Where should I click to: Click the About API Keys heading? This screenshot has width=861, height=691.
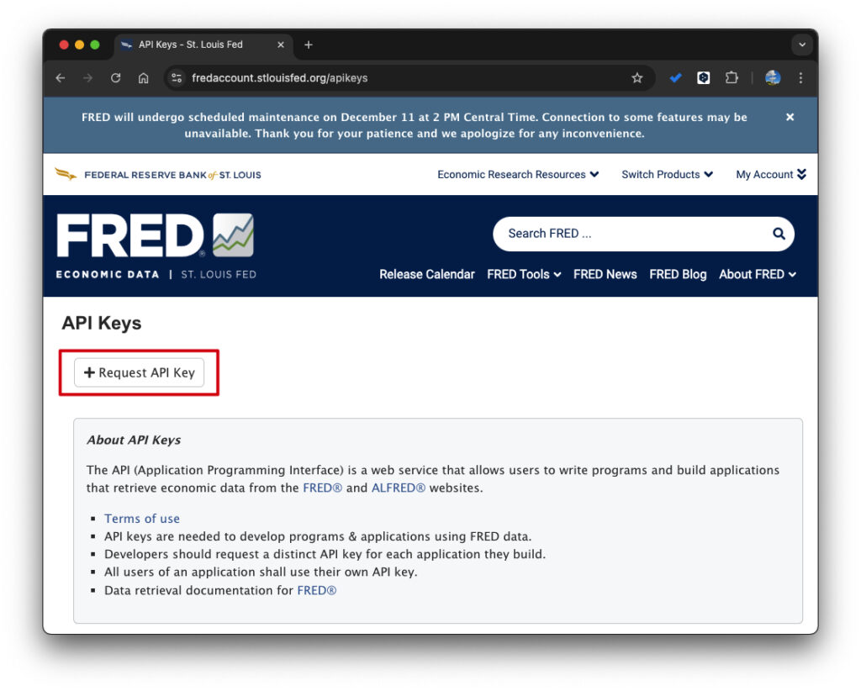[134, 440]
